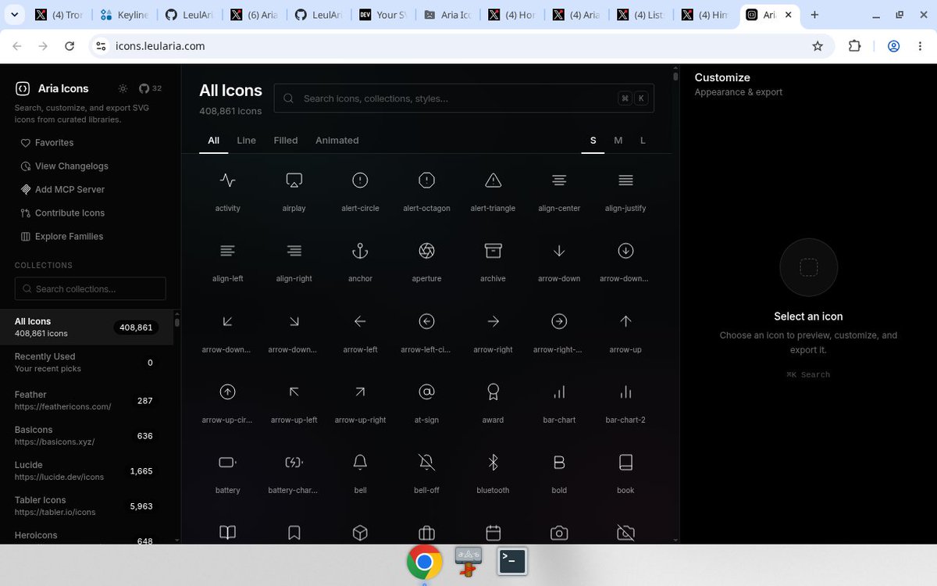937x586 pixels.
Task: Toggle the light/dark theme sun icon
Action: pos(123,88)
